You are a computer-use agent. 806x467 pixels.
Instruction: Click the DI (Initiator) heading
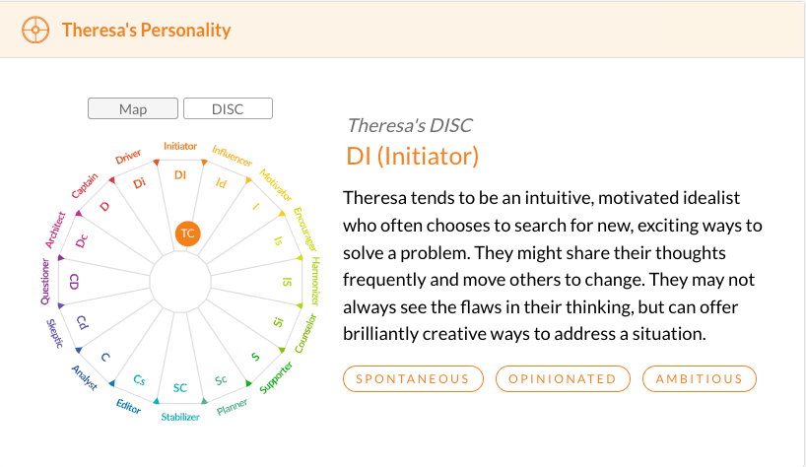pyautogui.click(x=412, y=156)
